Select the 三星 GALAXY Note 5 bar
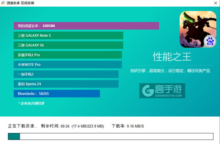Screen dimensions: 220x144 point(68,36)
